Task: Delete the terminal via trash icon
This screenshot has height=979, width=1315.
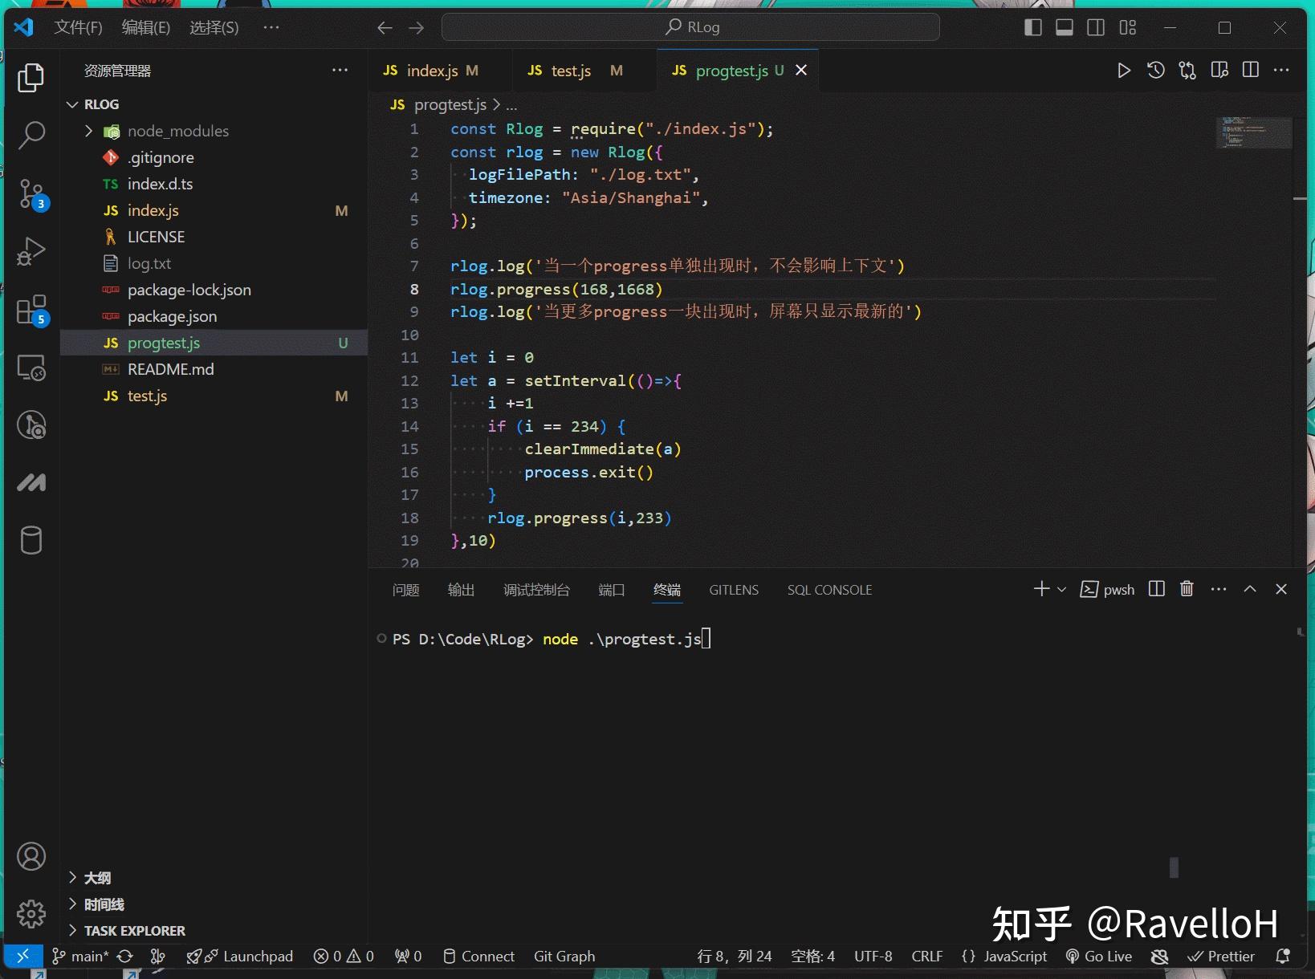Action: 1187,589
